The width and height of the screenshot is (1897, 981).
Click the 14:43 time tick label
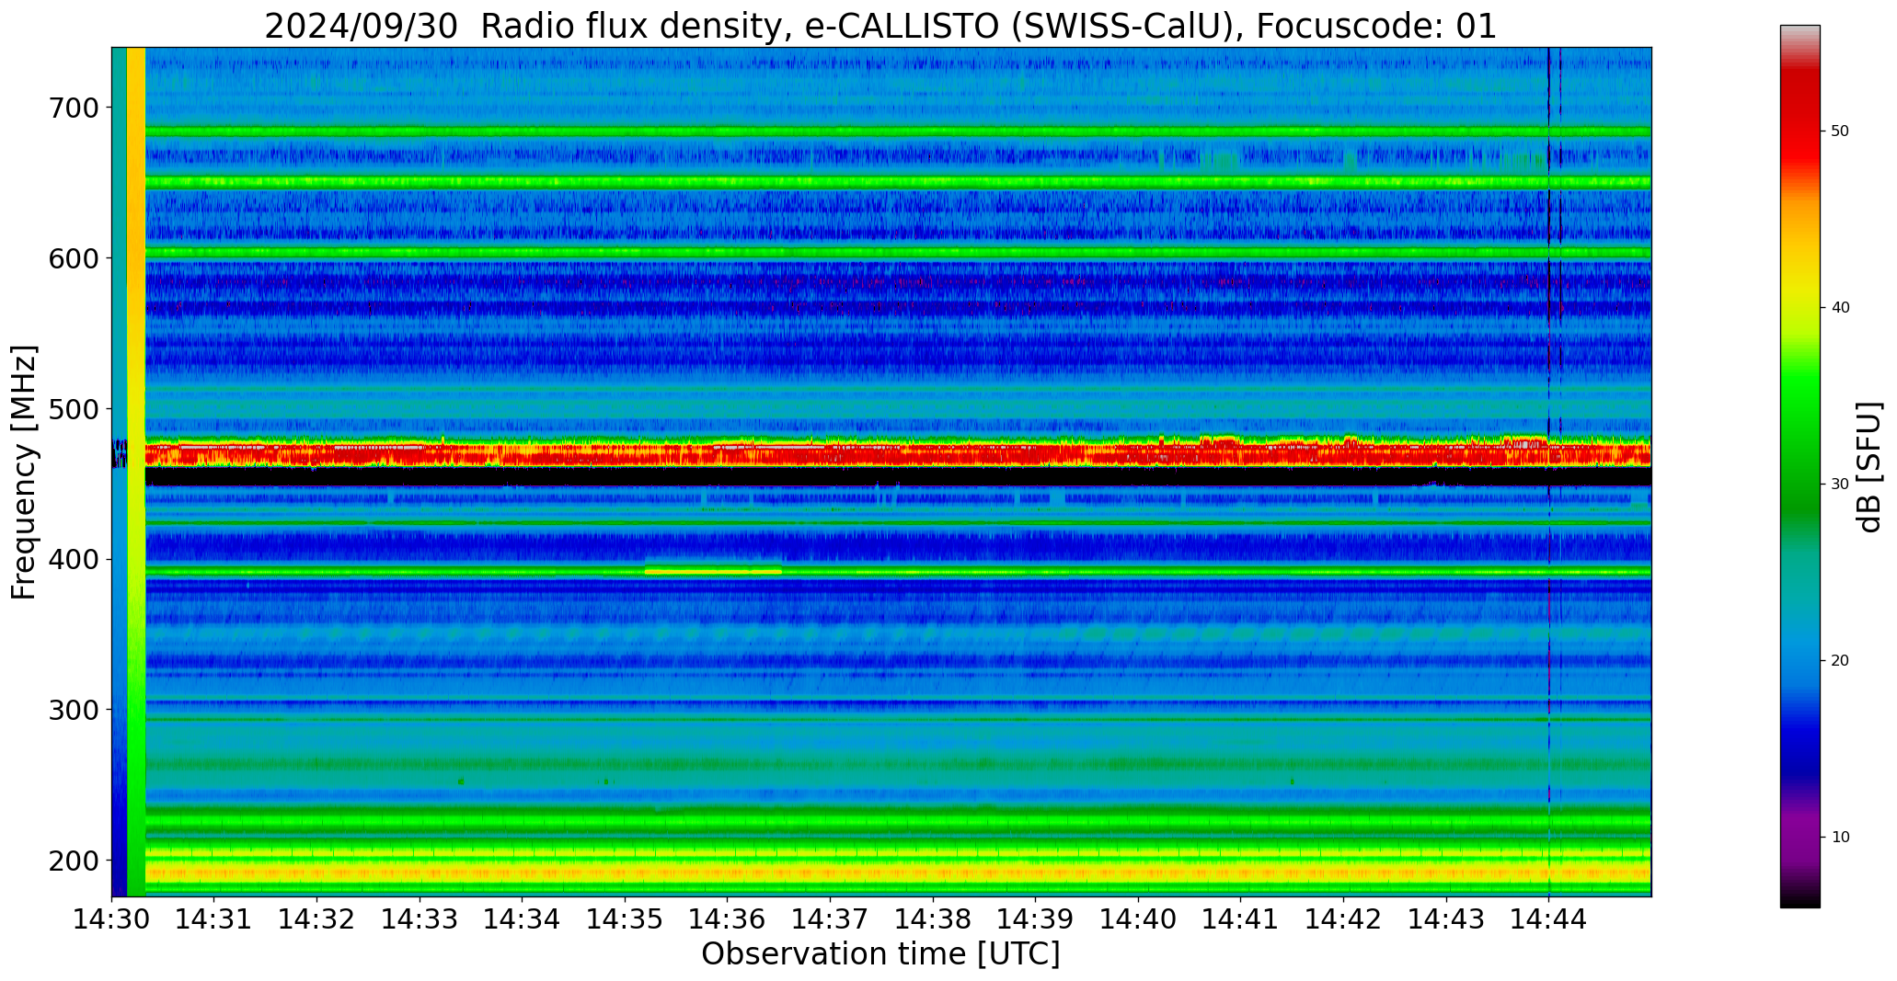click(1447, 919)
